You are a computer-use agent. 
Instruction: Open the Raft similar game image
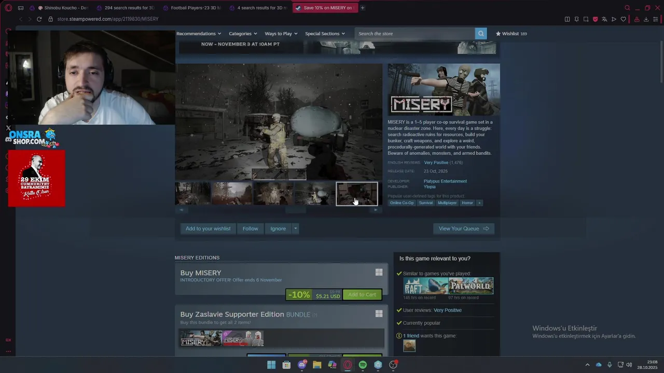click(x=426, y=286)
